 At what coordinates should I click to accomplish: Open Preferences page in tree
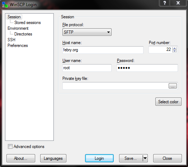18,46
